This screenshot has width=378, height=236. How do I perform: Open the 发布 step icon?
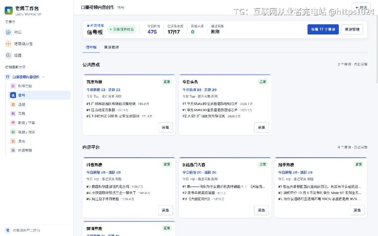tap(13, 141)
